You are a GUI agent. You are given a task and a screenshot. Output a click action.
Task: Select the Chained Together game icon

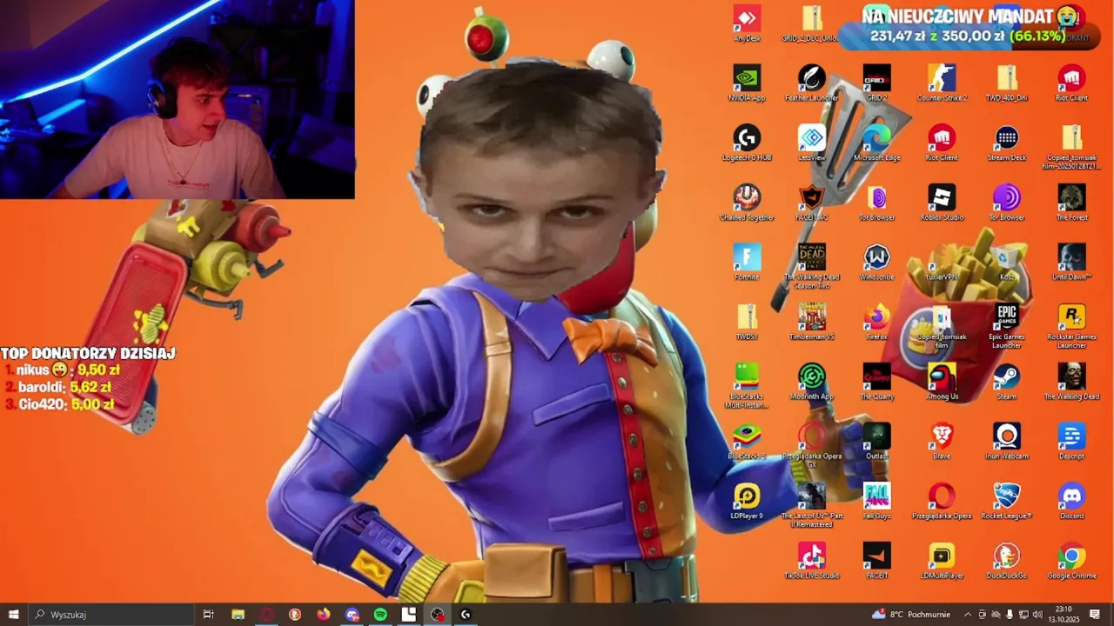[747, 203]
